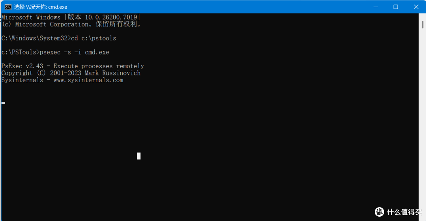Click the 'Microsoft Windows [版本 10.0.26200.7019]' line
The width and height of the screenshot is (426, 221).
click(x=71, y=17)
